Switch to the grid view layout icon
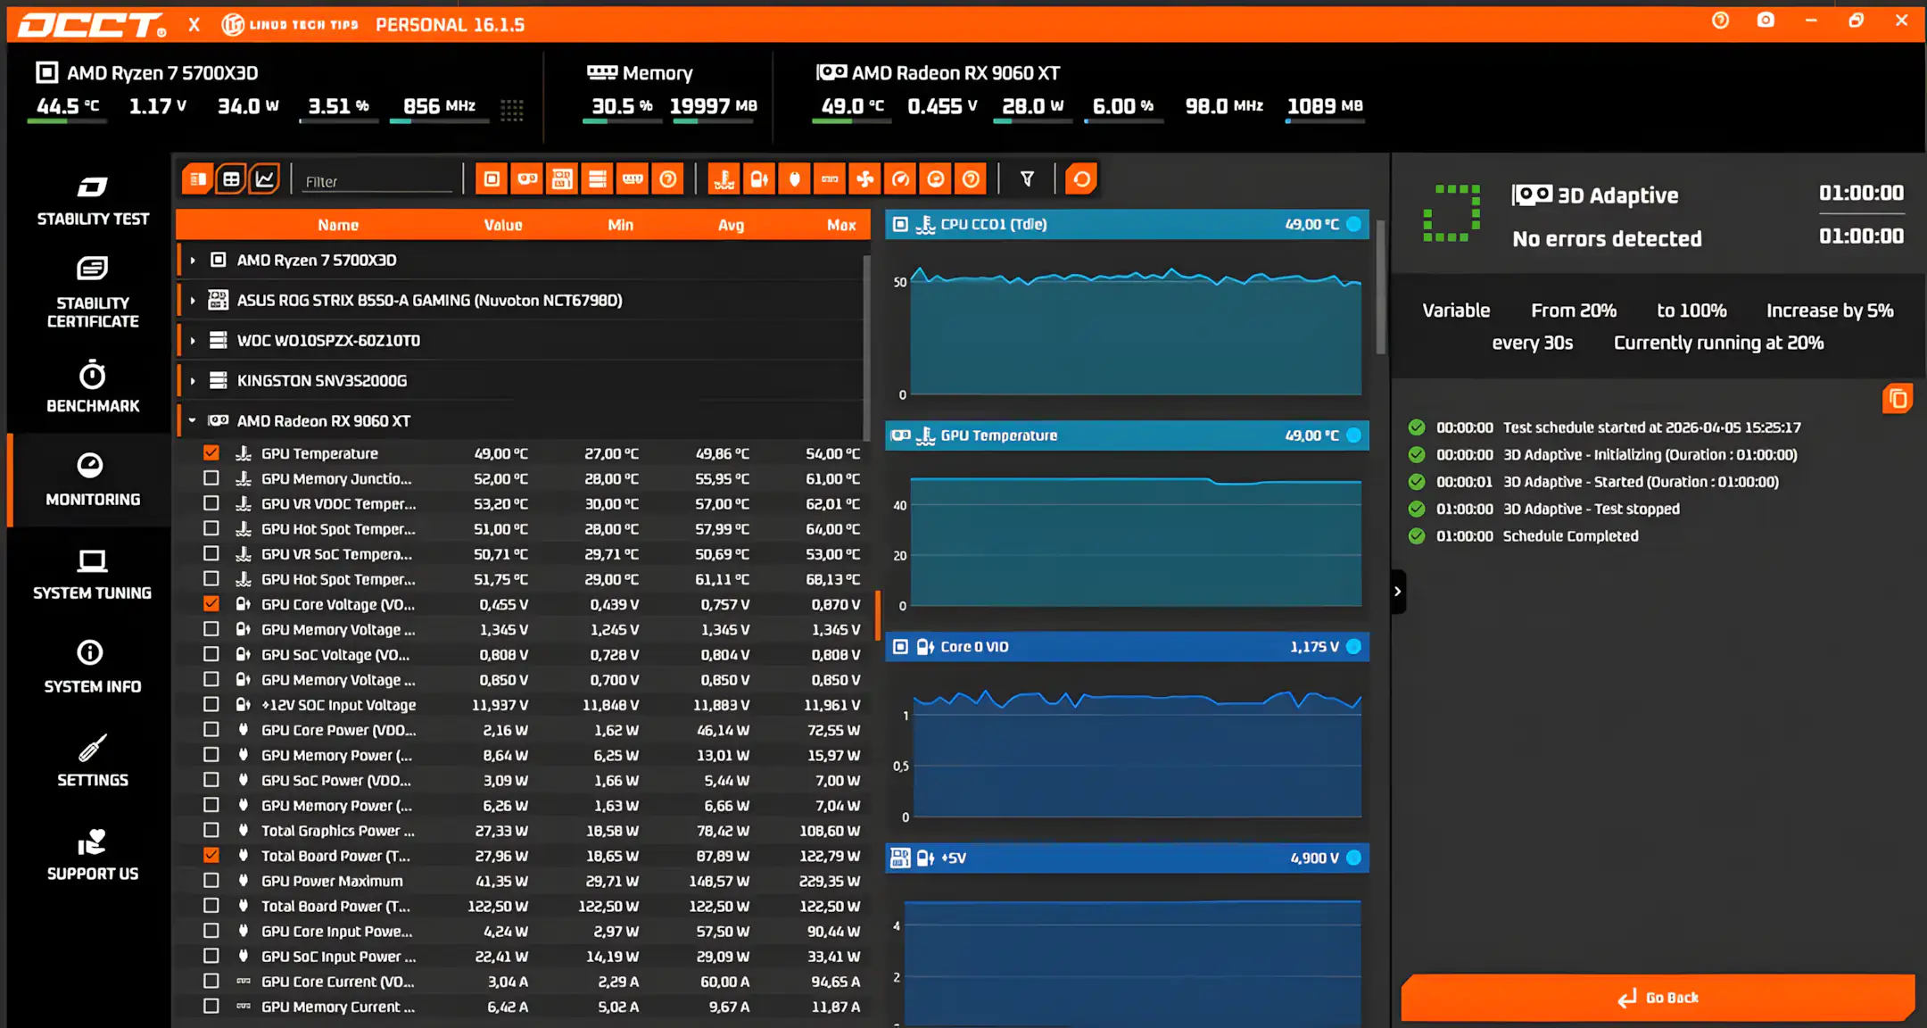 [x=231, y=179]
